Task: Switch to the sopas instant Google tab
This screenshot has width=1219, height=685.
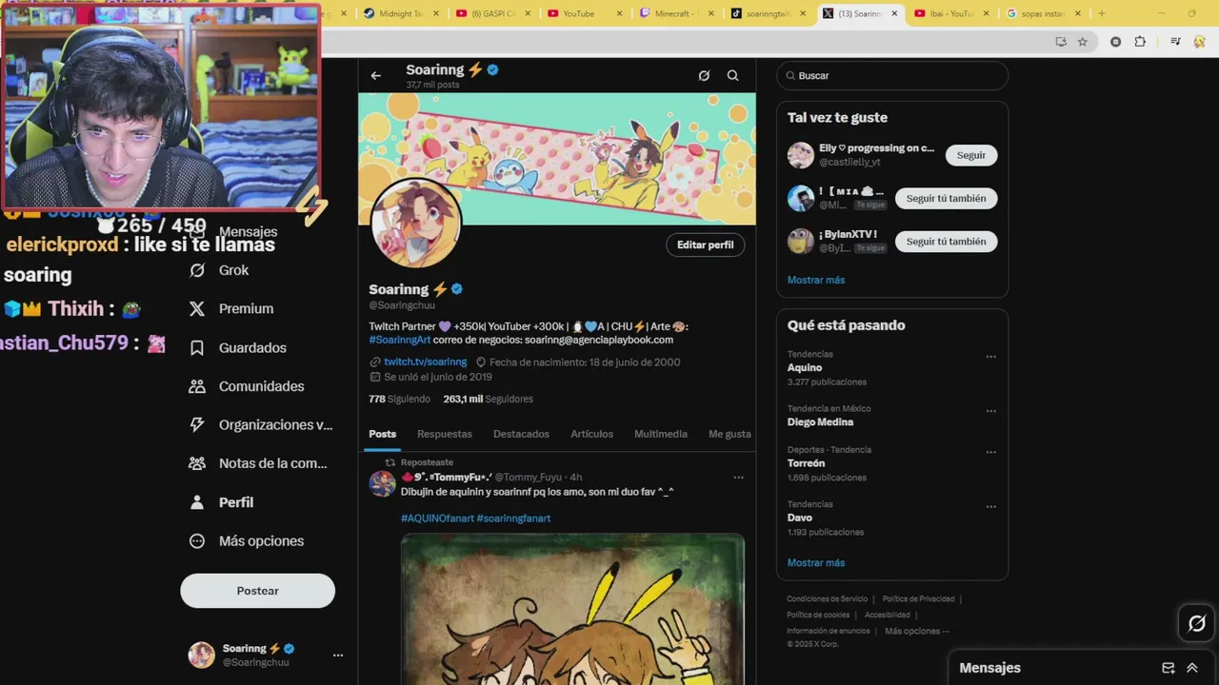Action: click(1042, 13)
